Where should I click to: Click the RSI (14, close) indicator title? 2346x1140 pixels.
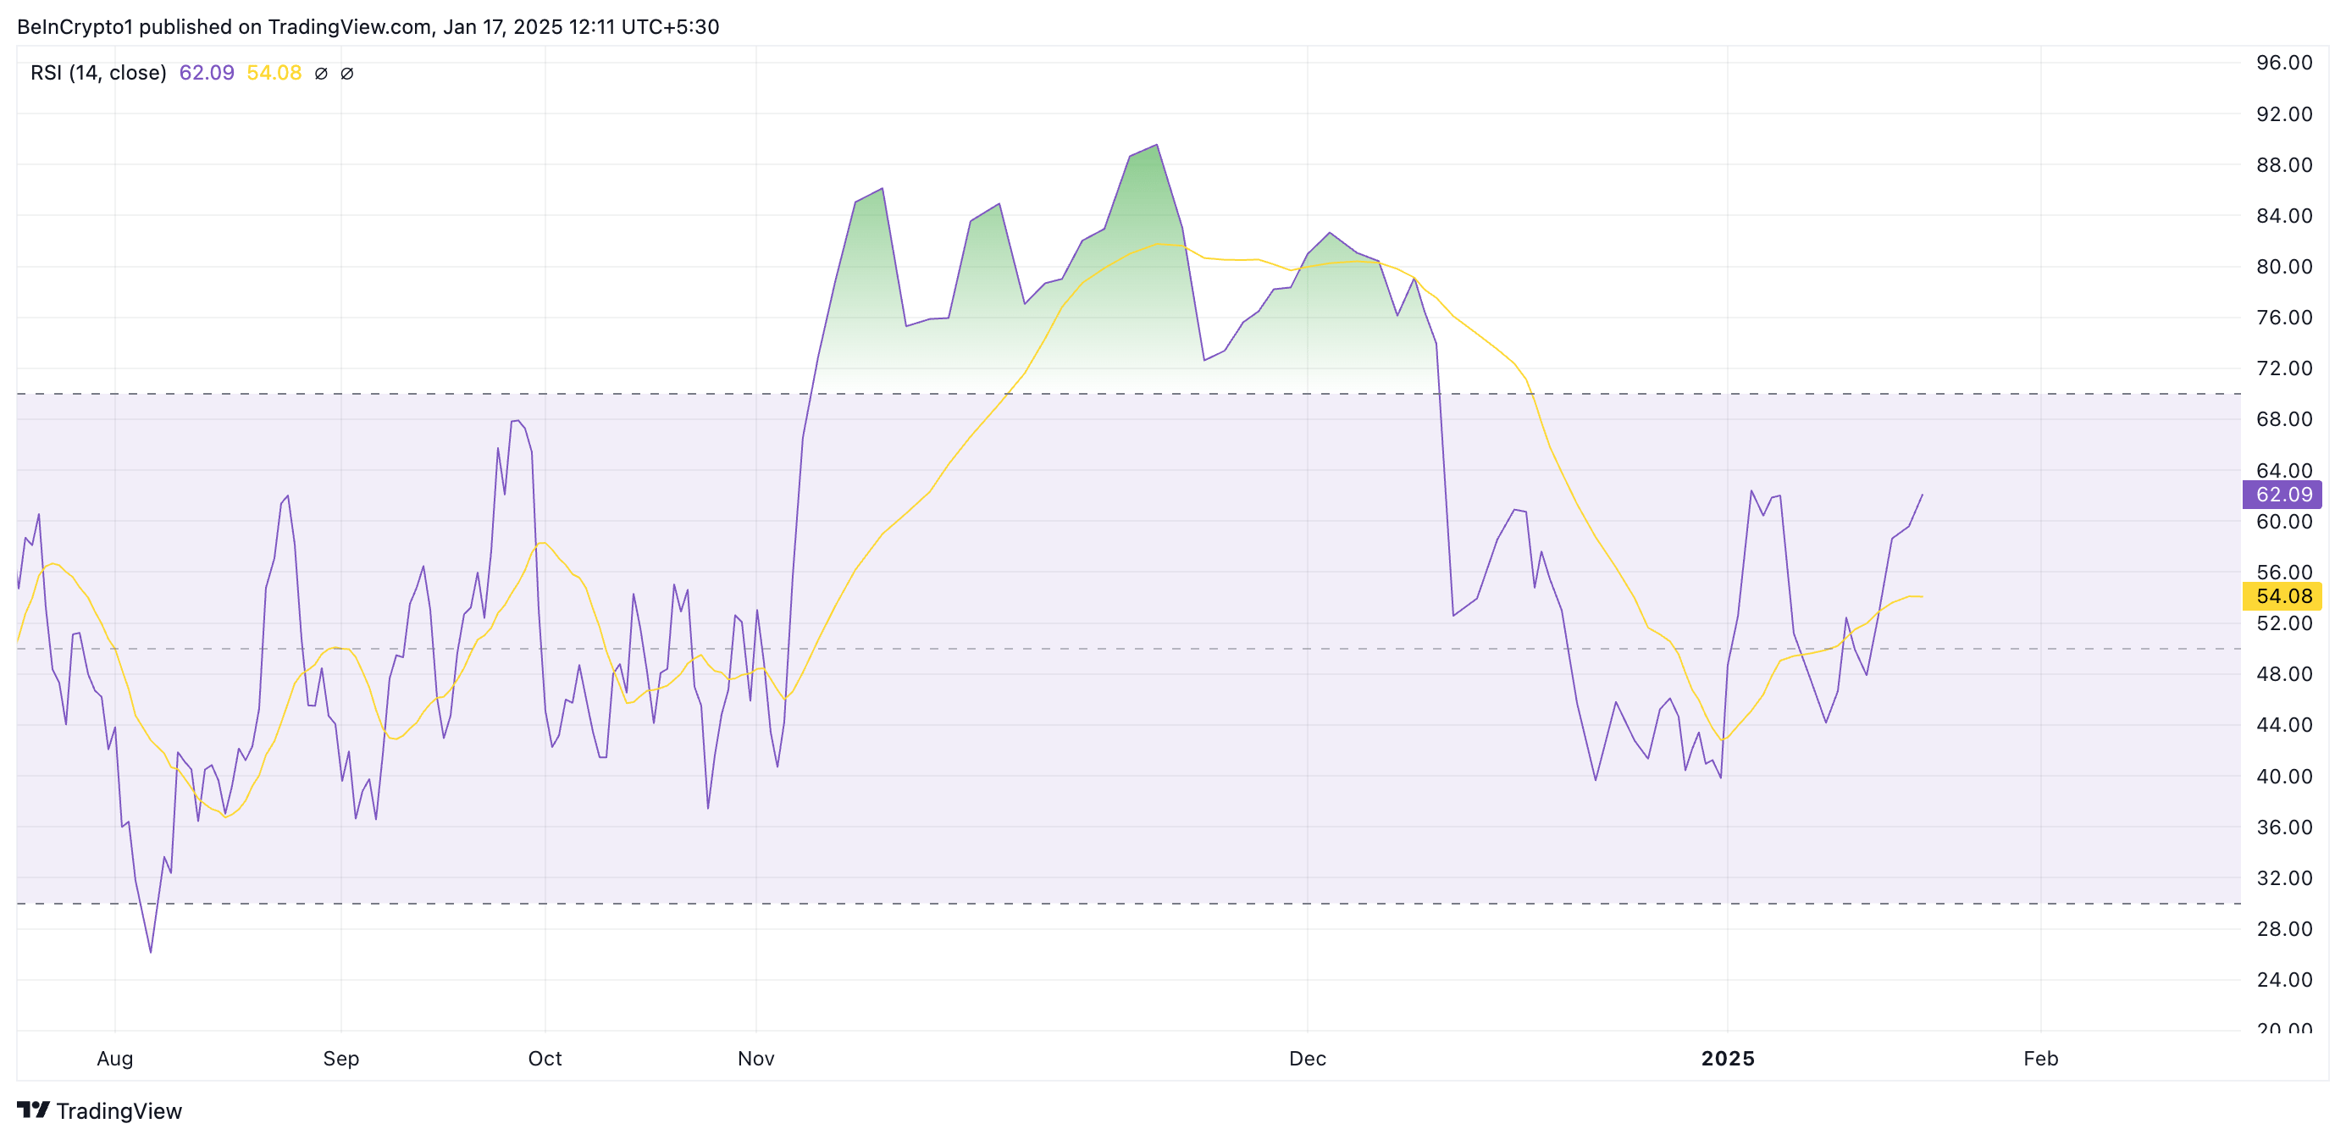click(x=98, y=73)
